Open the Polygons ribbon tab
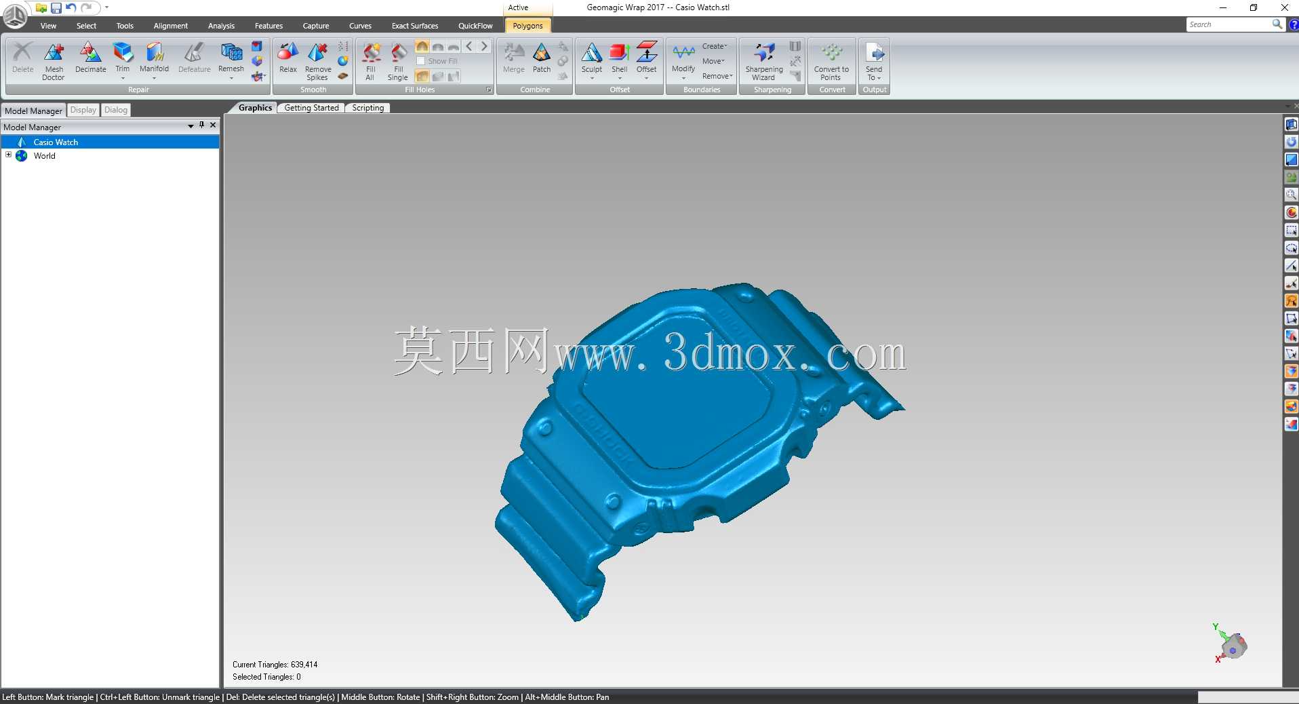Image resolution: width=1299 pixels, height=704 pixels. (x=528, y=26)
